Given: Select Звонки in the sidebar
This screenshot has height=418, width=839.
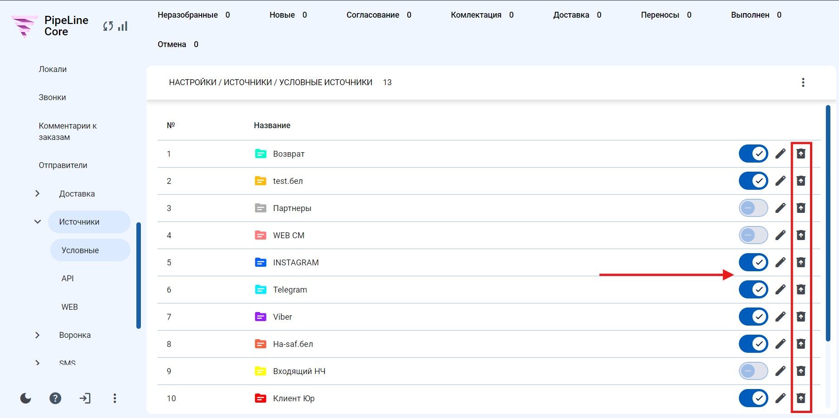Looking at the screenshot, I should coord(53,97).
